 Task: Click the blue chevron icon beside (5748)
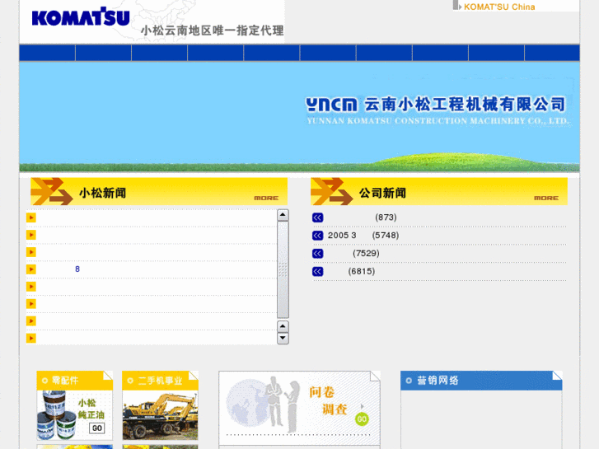pos(317,236)
